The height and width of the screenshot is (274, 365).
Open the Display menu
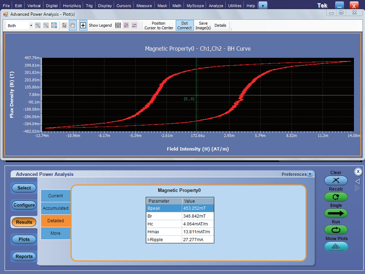coord(105,6)
